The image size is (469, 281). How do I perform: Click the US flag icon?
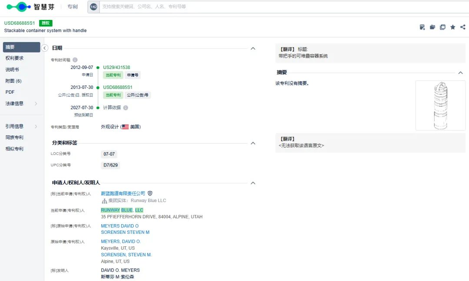tap(125, 127)
